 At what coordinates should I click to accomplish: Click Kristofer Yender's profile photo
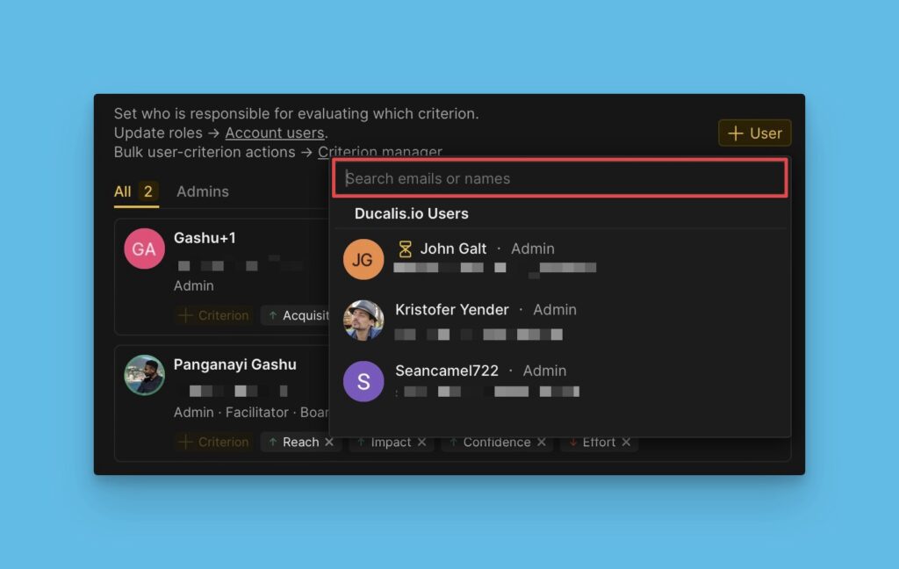363,321
